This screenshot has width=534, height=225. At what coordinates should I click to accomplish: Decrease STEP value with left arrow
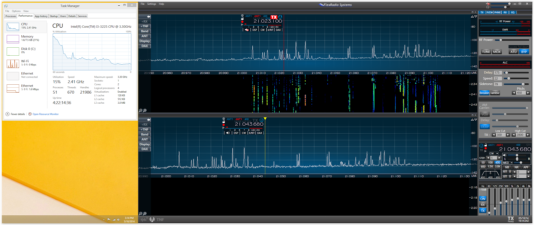pos(488,158)
